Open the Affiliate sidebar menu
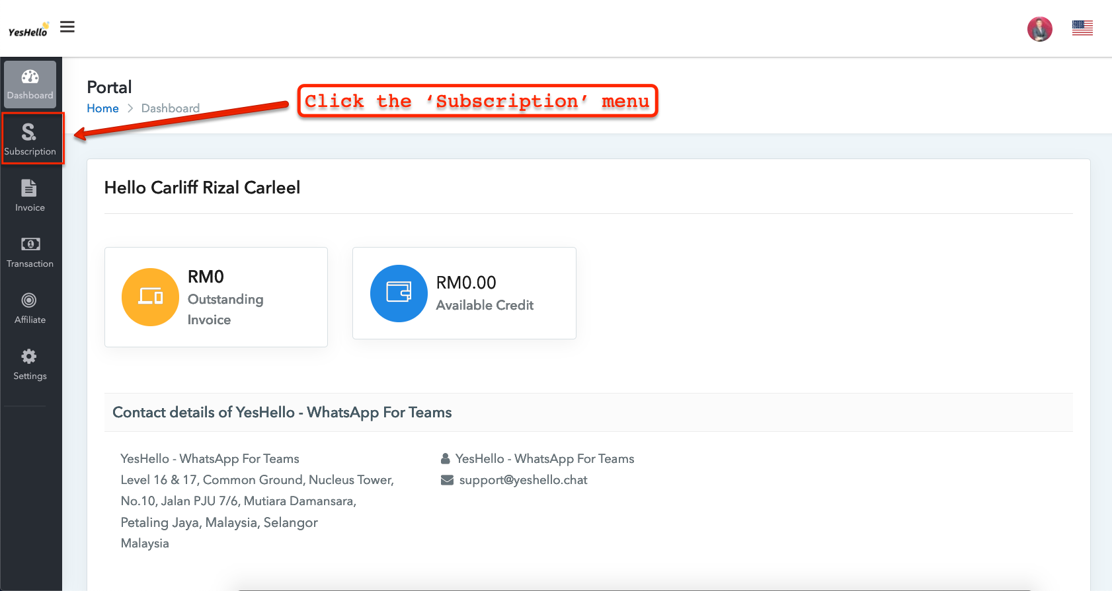1112x591 pixels. 30,308
